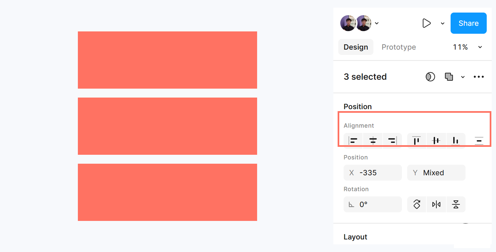Click the blue Share button
Screen dimensions: 496x252
(x=468, y=23)
